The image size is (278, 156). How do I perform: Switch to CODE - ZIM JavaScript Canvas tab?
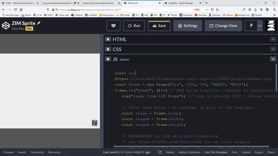click(x=20, y=3)
